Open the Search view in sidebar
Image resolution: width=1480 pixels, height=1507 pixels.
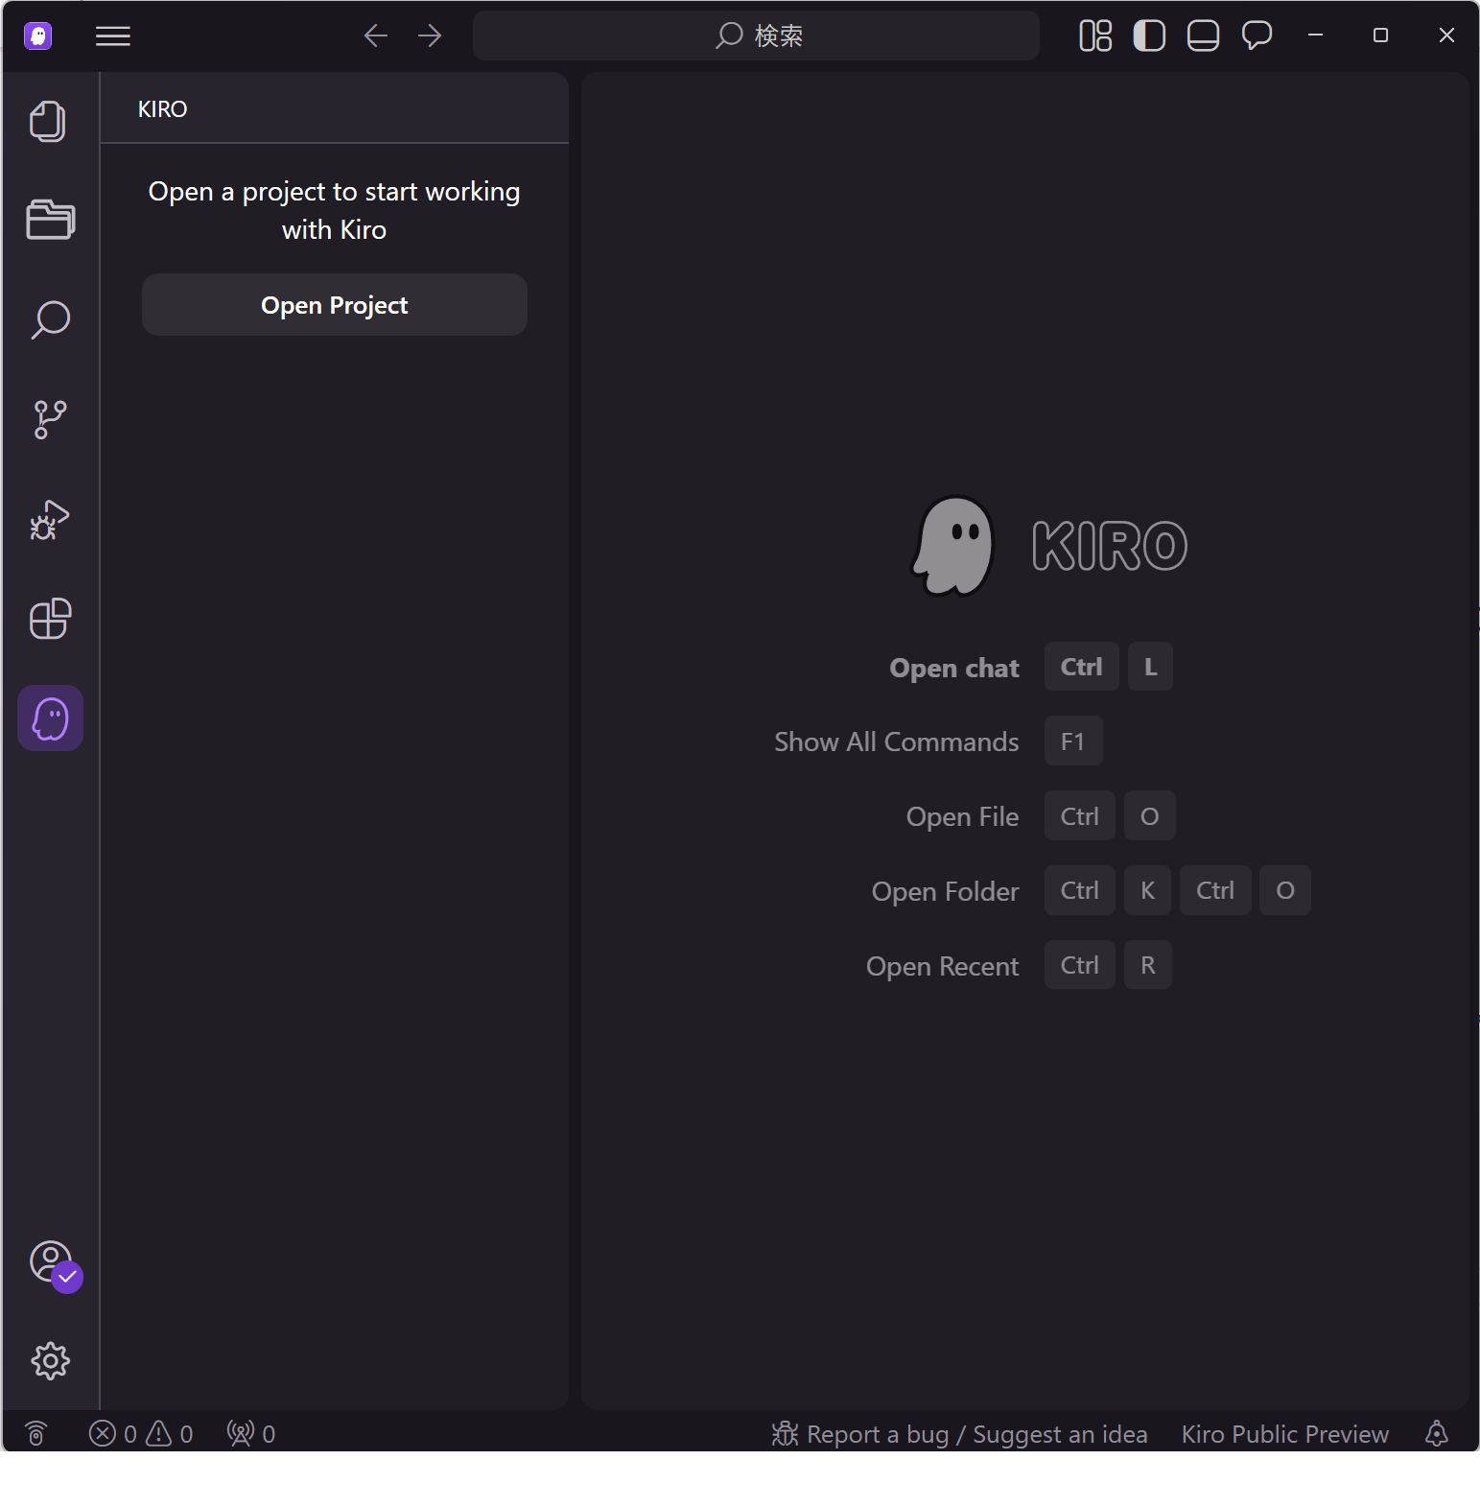coord(50,320)
